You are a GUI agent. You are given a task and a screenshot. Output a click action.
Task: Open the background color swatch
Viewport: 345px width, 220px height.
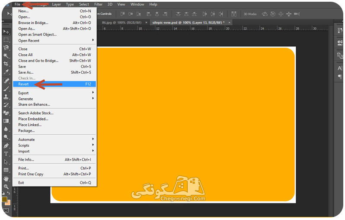(x=8, y=202)
